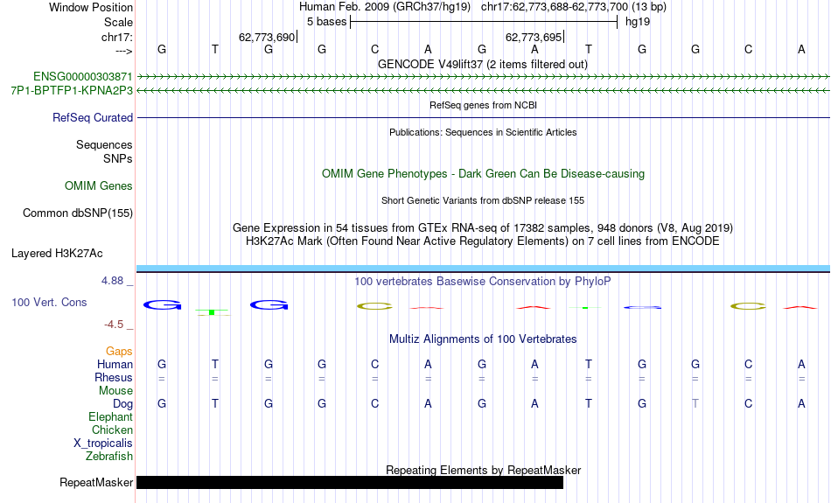Click the faded T mismatch in Dog row
The width and height of the screenshot is (831, 503).
coord(695,404)
